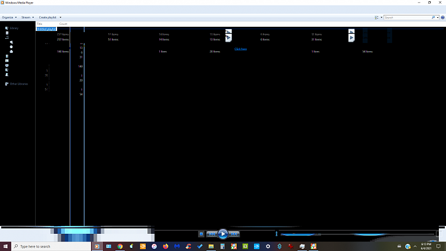Viewport: 446px width, 251px height.
Task: Select the Recorded TV icon in the sidebar
Action: pos(7,65)
